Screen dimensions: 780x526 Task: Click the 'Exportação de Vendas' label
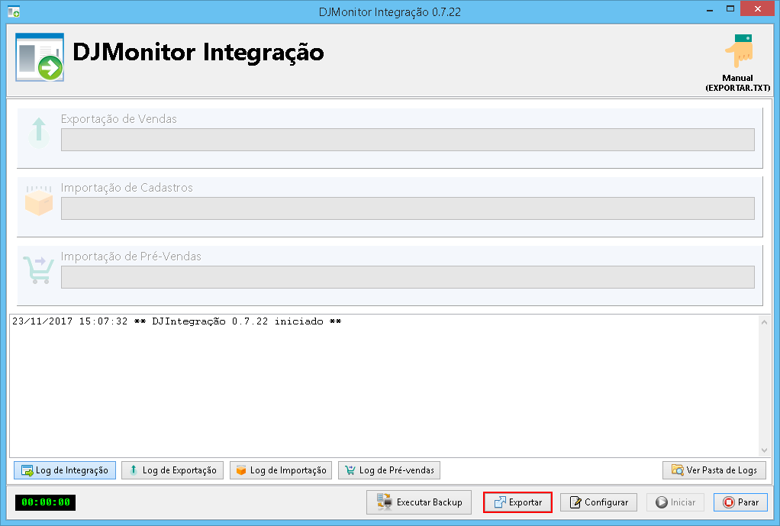click(x=119, y=119)
